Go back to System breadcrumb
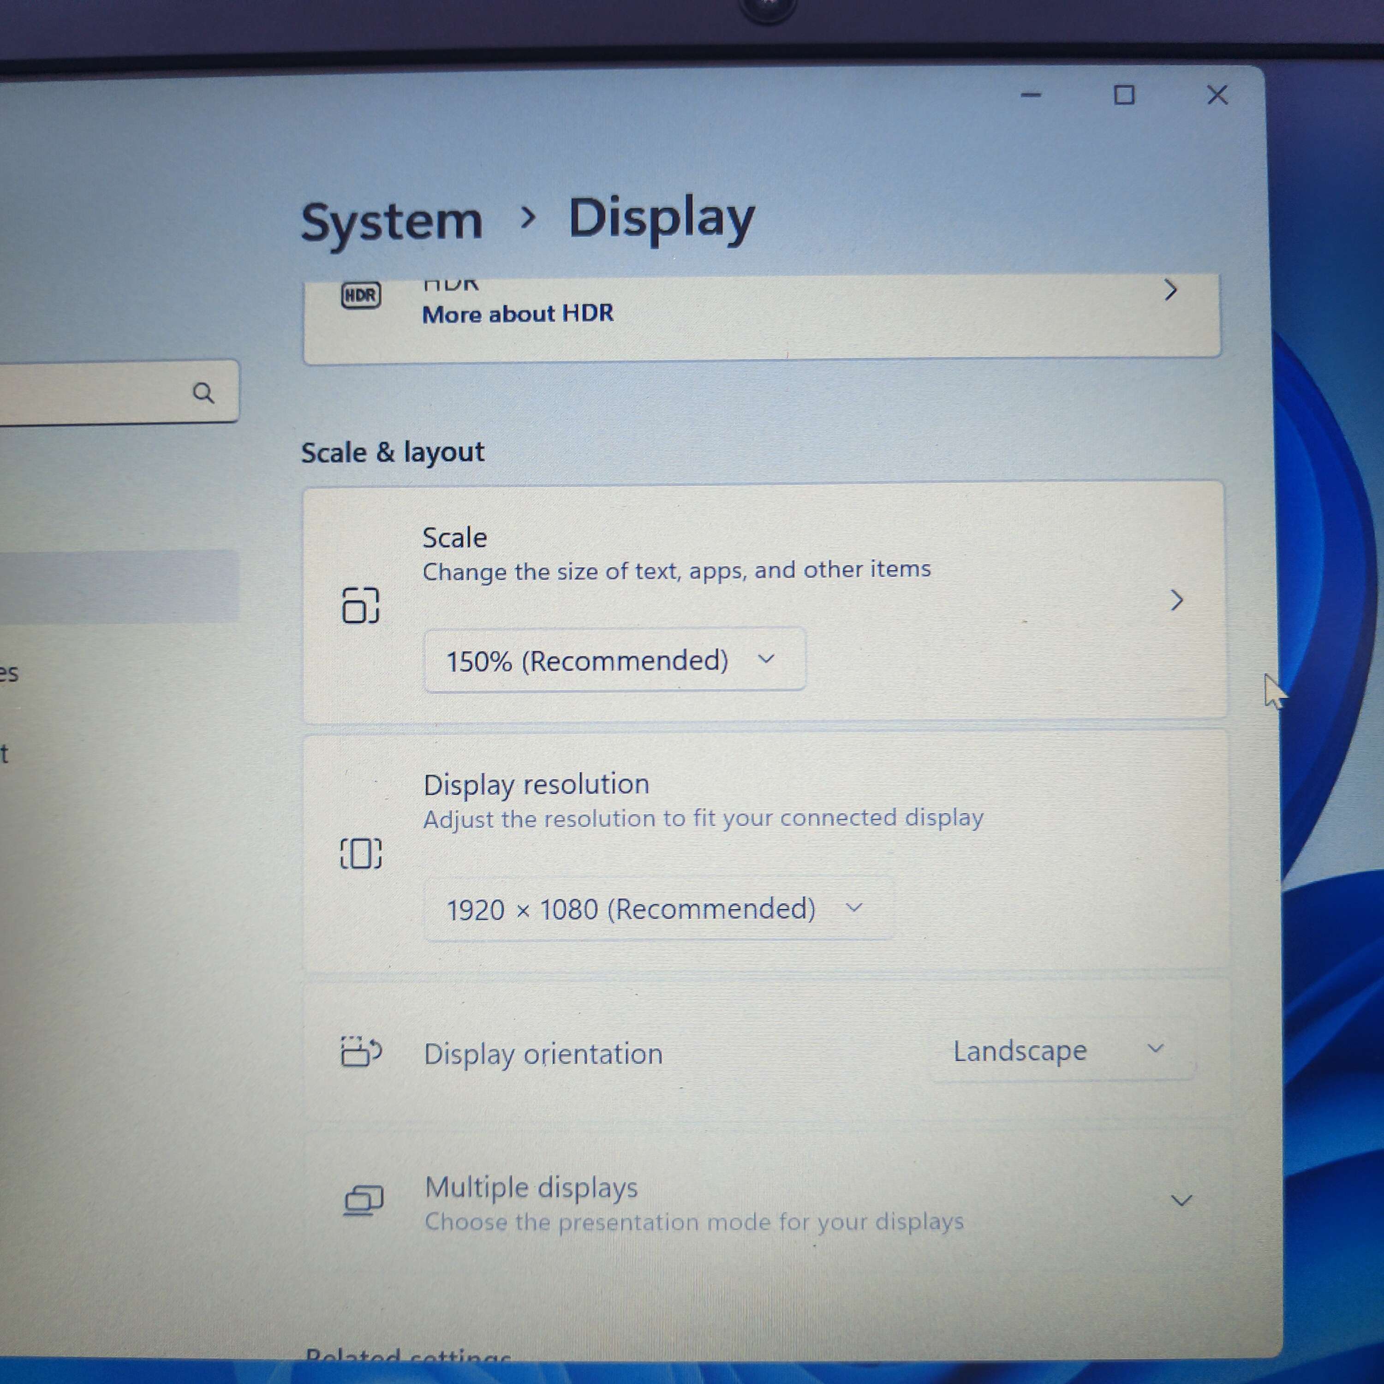This screenshot has height=1384, width=1384. pos(391,221)
